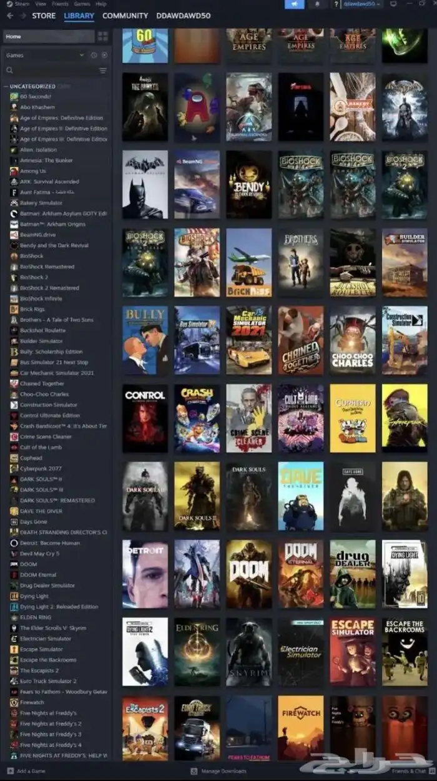This screenshot has width=437, height=781.
Task: Select ELDEN RING in sidebar list
Action: pyautogui.click(x=36, y=617)
